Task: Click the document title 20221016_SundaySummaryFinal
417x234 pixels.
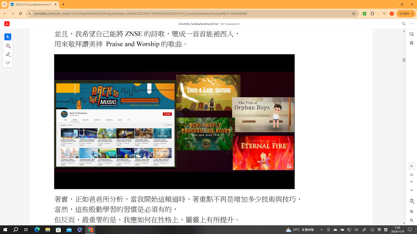Action: [198, 24]
